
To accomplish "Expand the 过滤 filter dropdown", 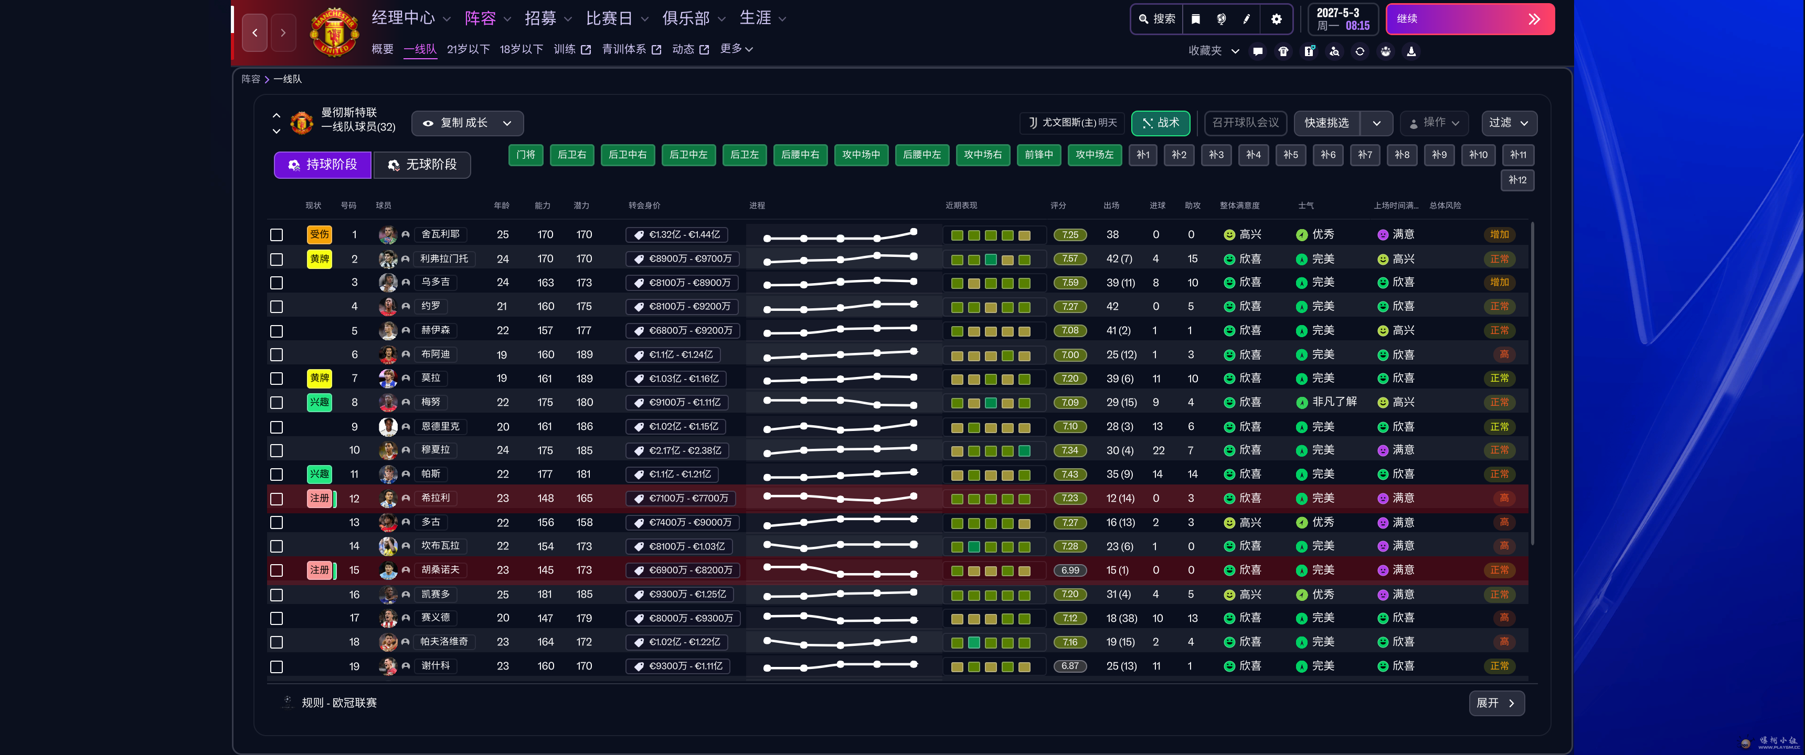I will 1509,123.
